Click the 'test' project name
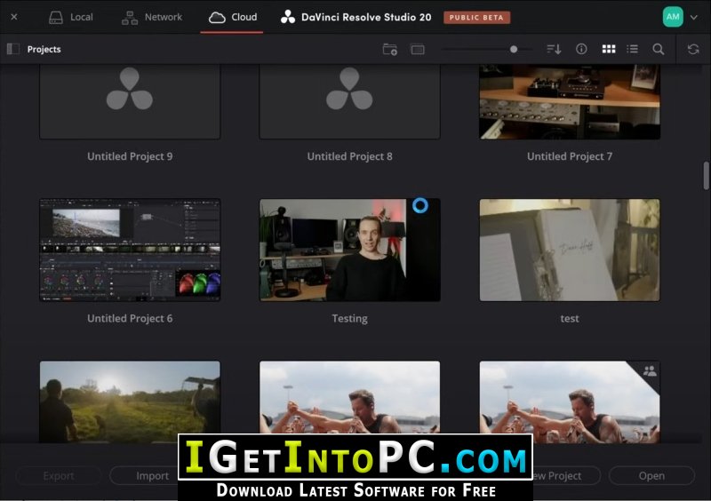The height and width of the screenshot is (501, 711). (x=570, y=318)
